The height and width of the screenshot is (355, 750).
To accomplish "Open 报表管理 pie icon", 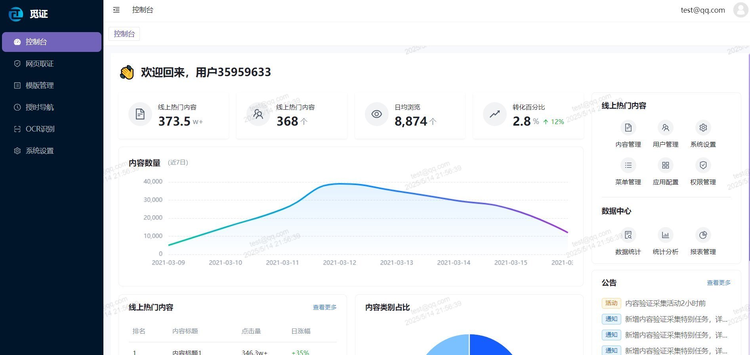I will click(x=703, y=235).
